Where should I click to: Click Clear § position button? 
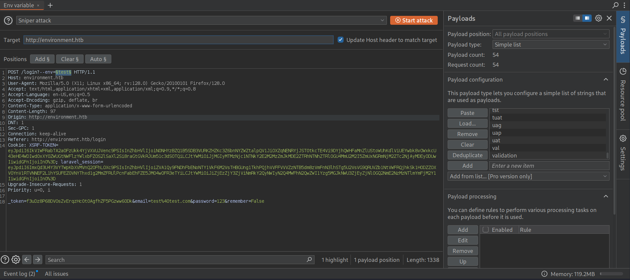70,59
